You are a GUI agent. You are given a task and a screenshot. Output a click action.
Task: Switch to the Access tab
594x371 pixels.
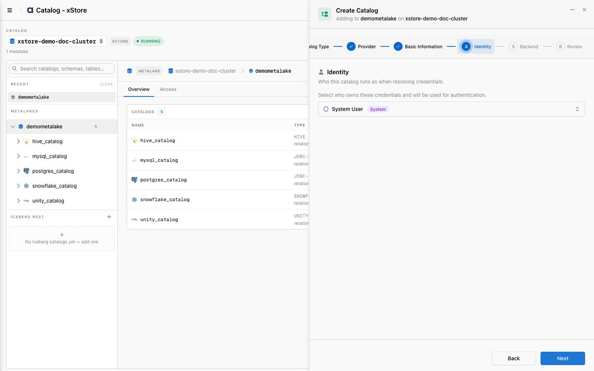click(x=168, y=90)
